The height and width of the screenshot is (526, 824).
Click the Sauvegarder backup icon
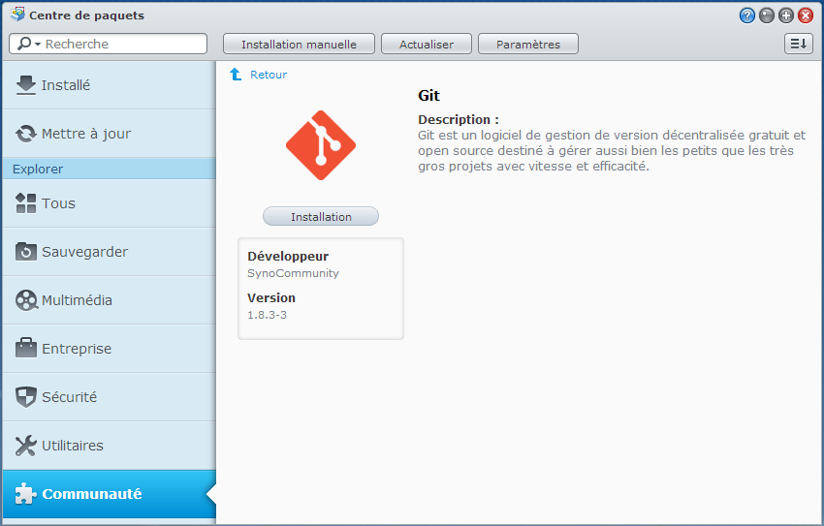(26, 252)
